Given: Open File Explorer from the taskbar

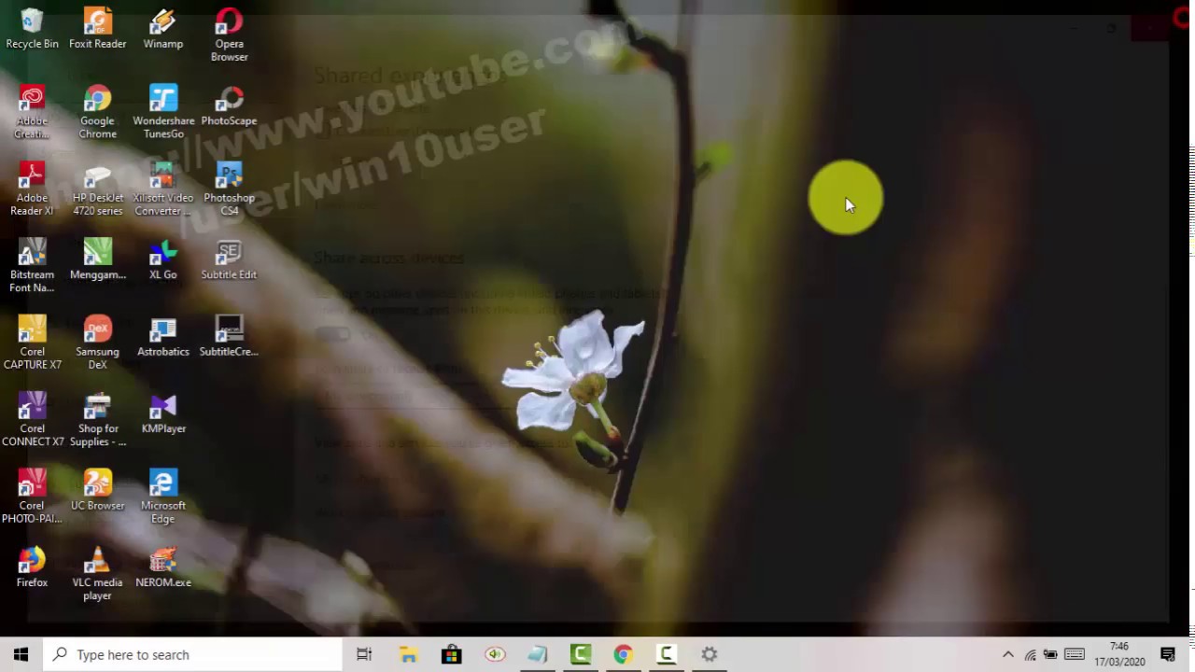Looking at the screenshot, I should pyautogui.click(x=408, y=654).
